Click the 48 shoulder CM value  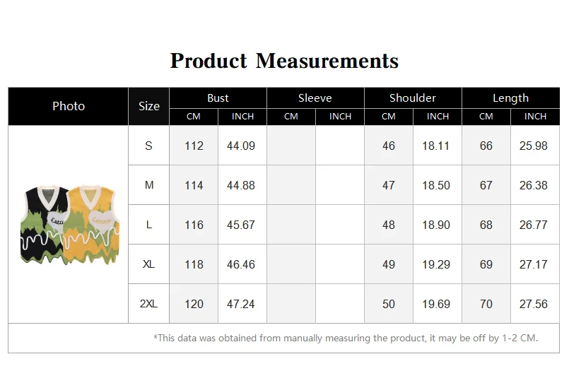pyautogui.click(x=388, y=225)
